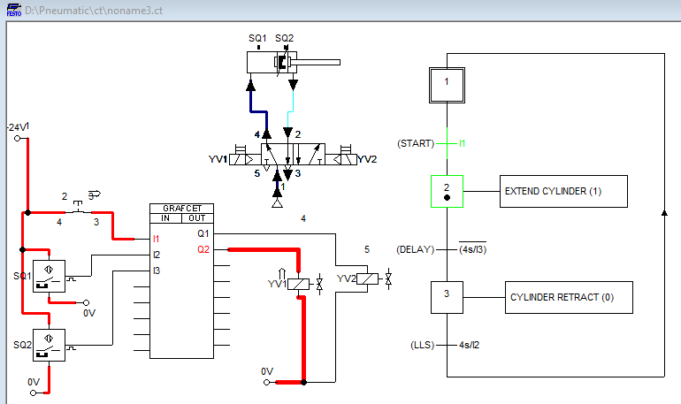
Task: Click the file path in the title bar
Action: pyautogui.click(x=94, y=11)
